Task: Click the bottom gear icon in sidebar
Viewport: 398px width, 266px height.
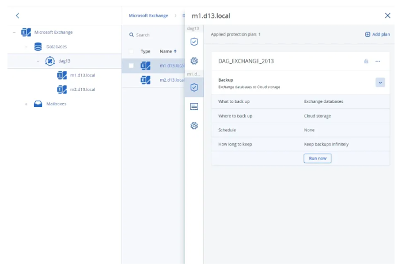Action: point(194,126)
